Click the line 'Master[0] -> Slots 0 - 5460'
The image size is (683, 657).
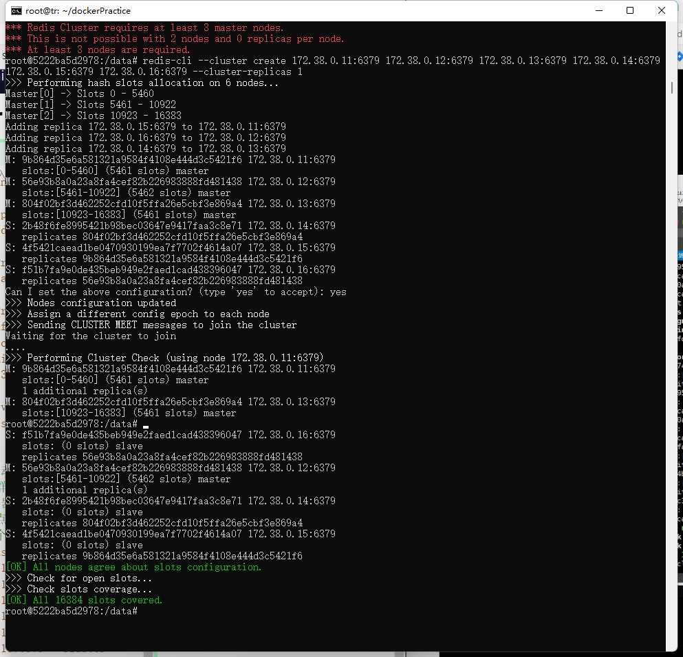click(79, 94)
